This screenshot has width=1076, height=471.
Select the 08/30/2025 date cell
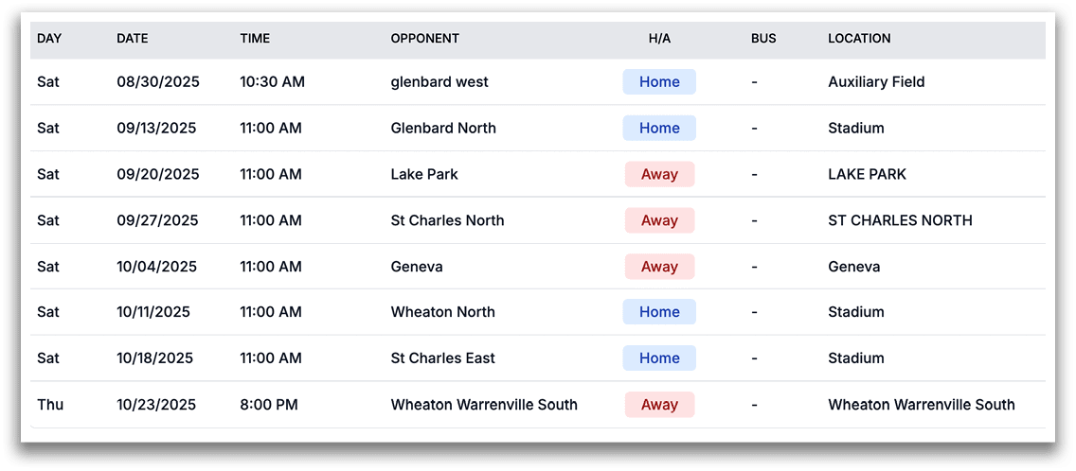click(x=158, y=82)
